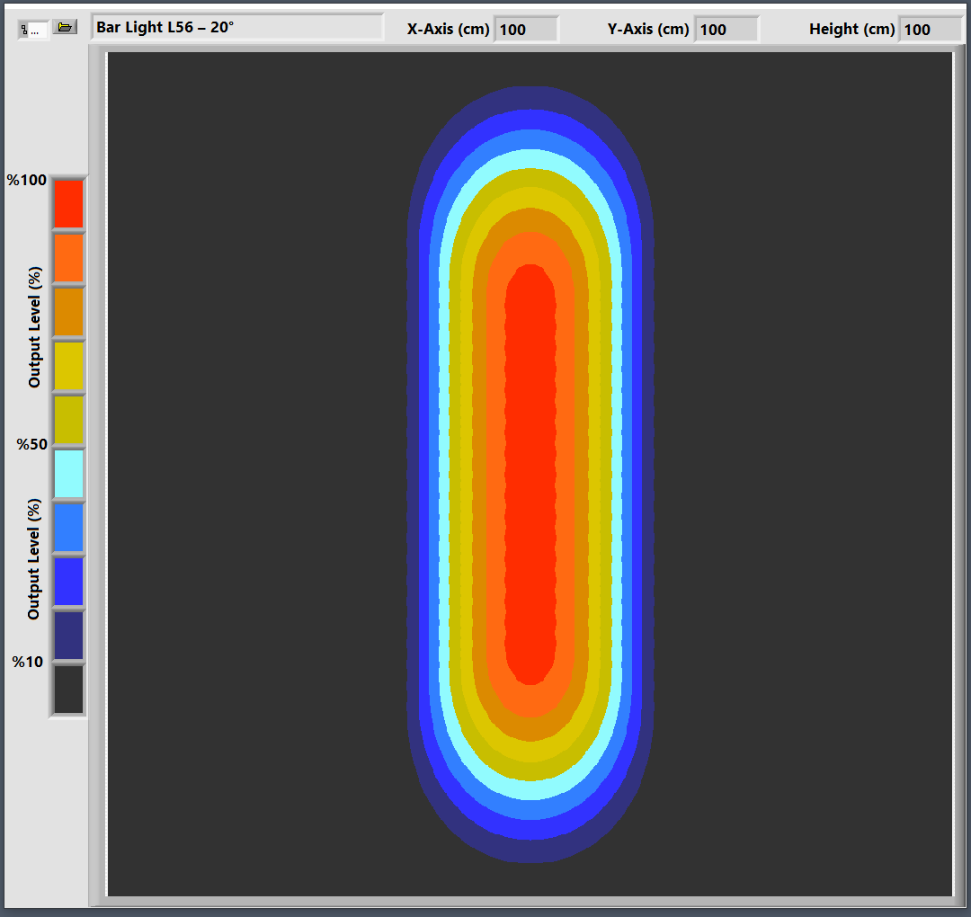Viewport: 971px width, 917px height.
Task: Select the olive 50% legend swatch
Action: tap(68, 420)
